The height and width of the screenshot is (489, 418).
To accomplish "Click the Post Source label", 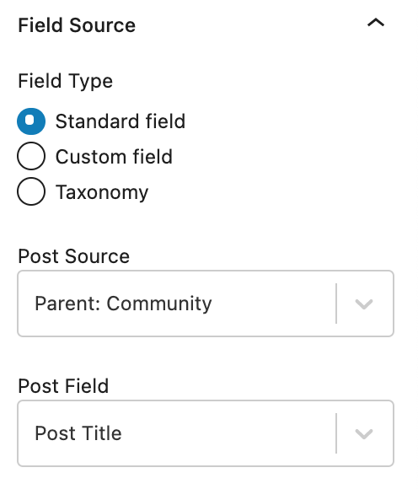I will coord(73,256).
